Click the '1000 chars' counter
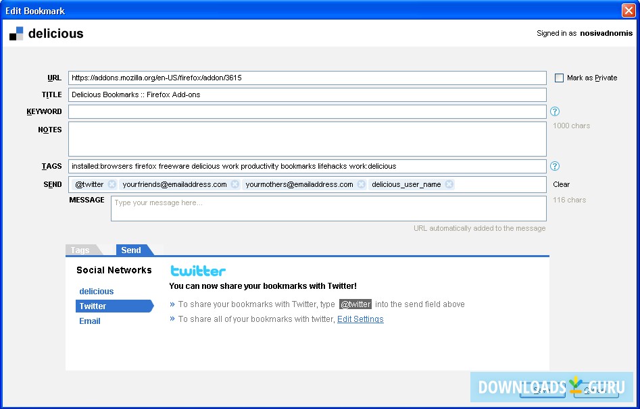Viewport: 640px width, 409px height. pyautogui.click(x=572, y=126)
